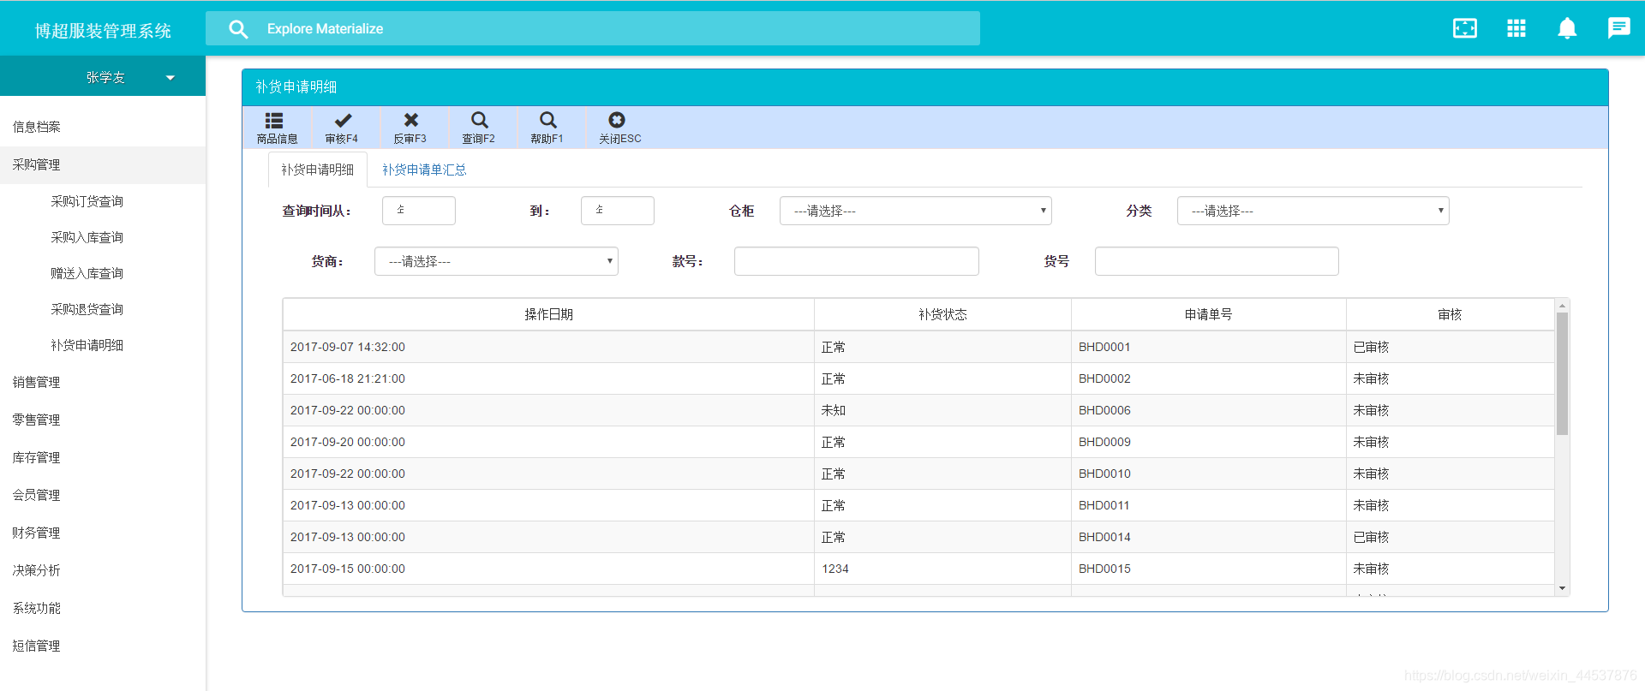Click the 审核F4 checkmark icon

(343, 120)
